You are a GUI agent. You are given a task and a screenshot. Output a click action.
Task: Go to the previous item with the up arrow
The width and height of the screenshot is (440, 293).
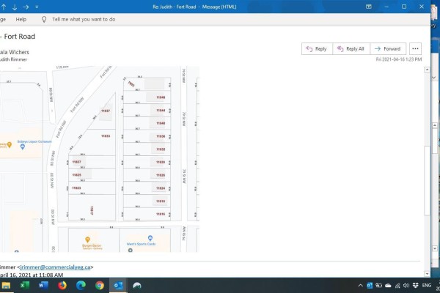[4, 7]
